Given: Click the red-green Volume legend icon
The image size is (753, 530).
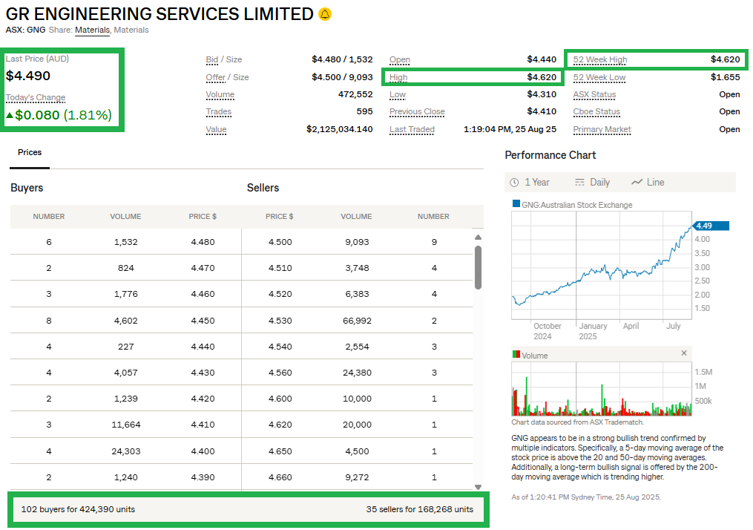Looking at the screenshot, I should coord(516,355).
